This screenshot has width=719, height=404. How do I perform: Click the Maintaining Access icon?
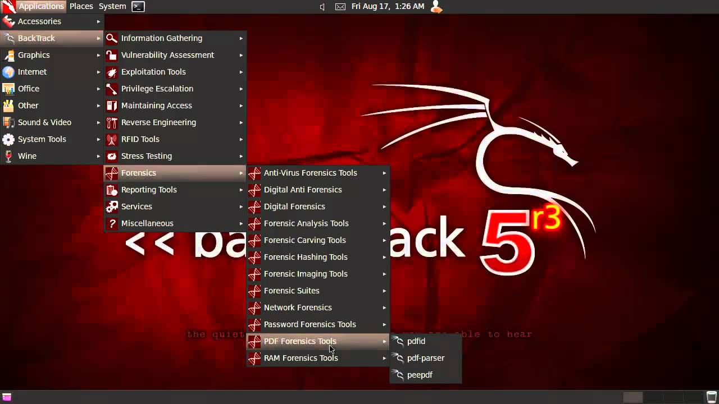click(112, 105)
